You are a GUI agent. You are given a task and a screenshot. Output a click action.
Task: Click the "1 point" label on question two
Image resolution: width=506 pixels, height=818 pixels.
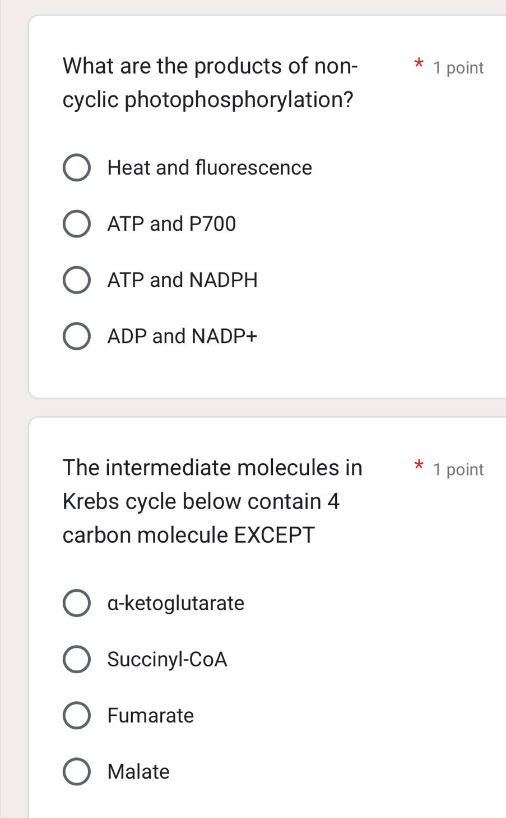coord(458,469)
